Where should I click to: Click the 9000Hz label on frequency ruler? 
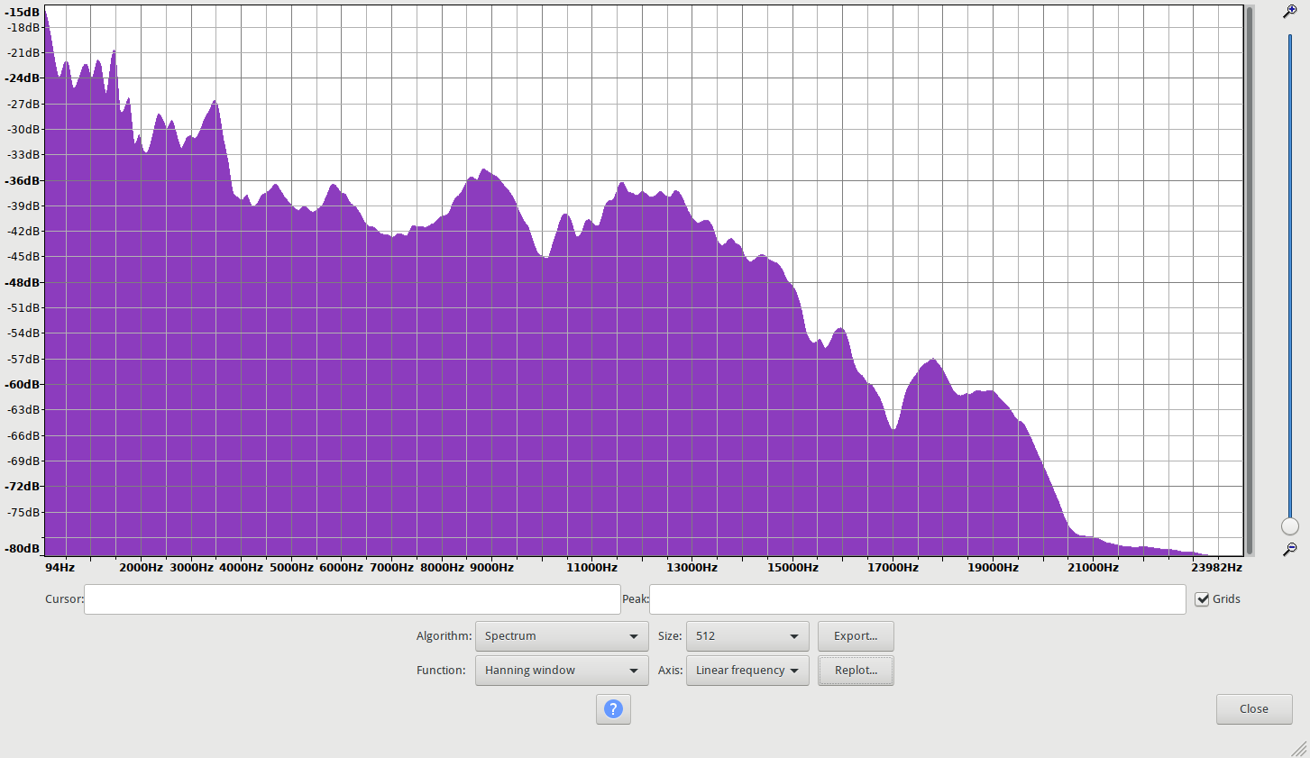[x=492, y=568]
